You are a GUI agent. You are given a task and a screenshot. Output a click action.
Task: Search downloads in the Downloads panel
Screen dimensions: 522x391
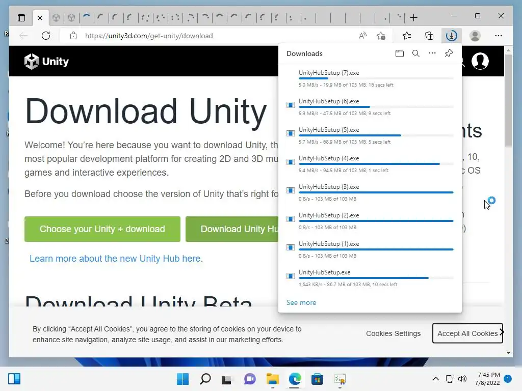(x=416, y=53)
